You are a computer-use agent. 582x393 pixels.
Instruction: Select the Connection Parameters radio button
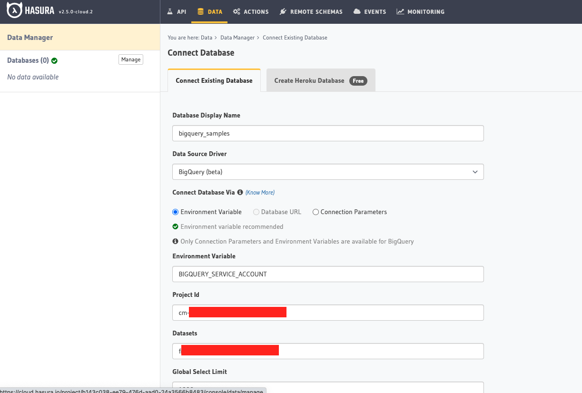click(x=316, y=212)
